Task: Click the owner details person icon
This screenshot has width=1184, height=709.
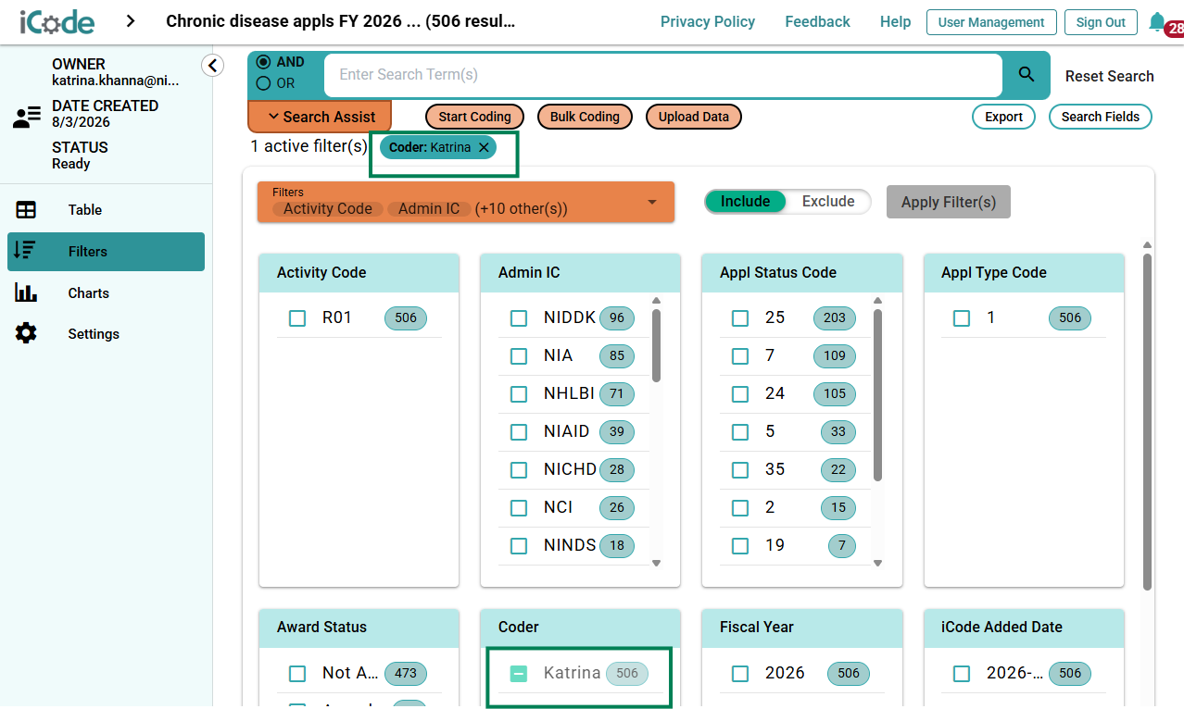Action: 27,118
